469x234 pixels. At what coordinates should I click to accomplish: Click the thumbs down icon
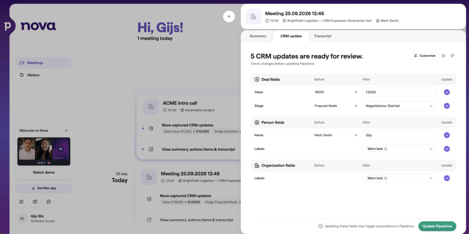coord(452,55)
